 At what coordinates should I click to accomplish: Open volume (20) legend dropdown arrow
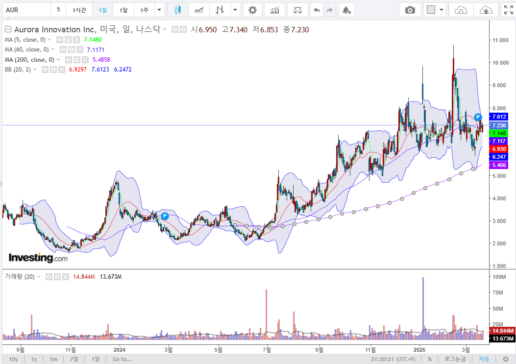coord(39,277)
